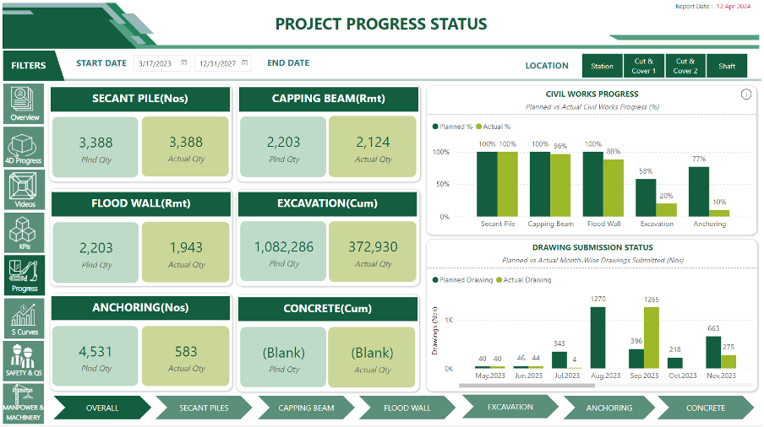Click the start date input field
This screenshot has width=764, height=427.
coord(155,63)
